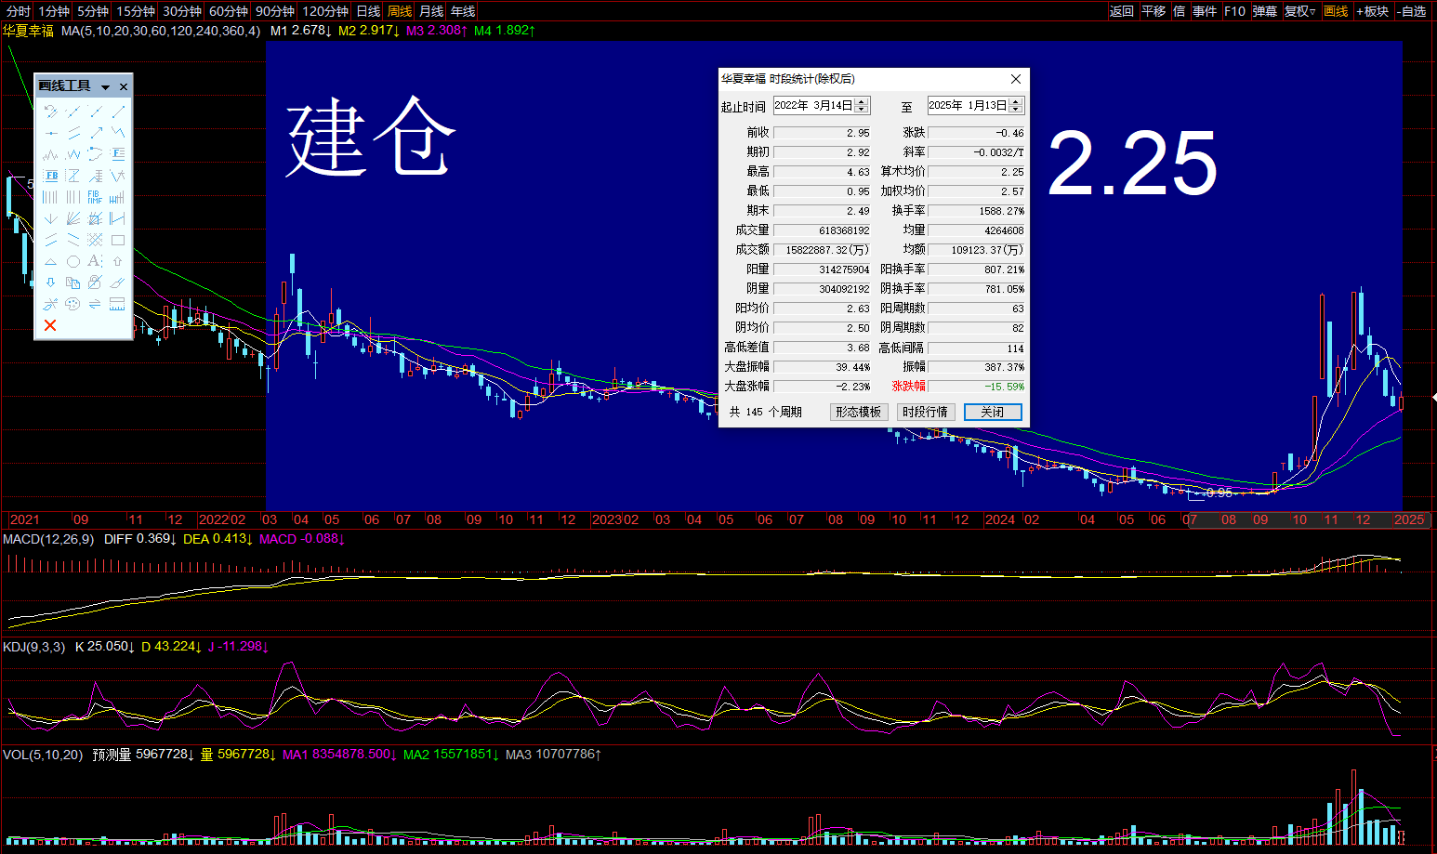The image size is (1437, 854).
Task: Switch to the 月线 monthly chart
Action: (431, 11)
